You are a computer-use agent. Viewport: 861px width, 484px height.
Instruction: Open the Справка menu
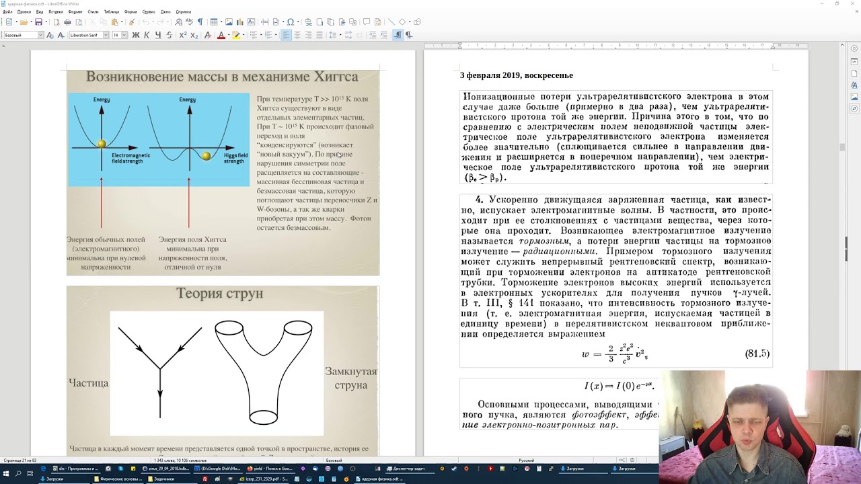click(183, 11)
